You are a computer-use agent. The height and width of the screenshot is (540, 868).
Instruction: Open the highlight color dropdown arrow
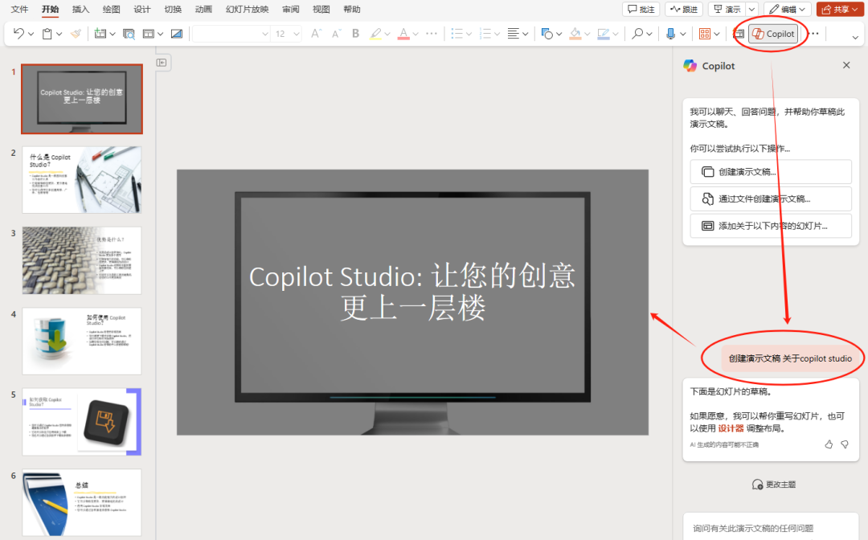click(387, 35)
